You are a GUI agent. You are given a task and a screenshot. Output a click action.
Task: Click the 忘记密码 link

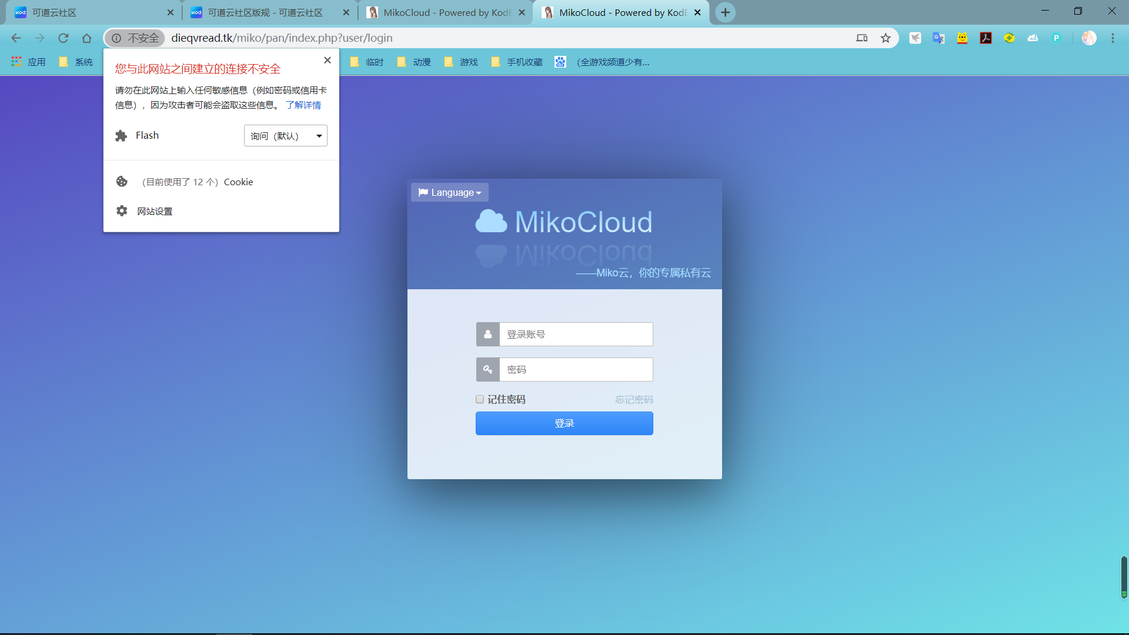click(634, 400)
